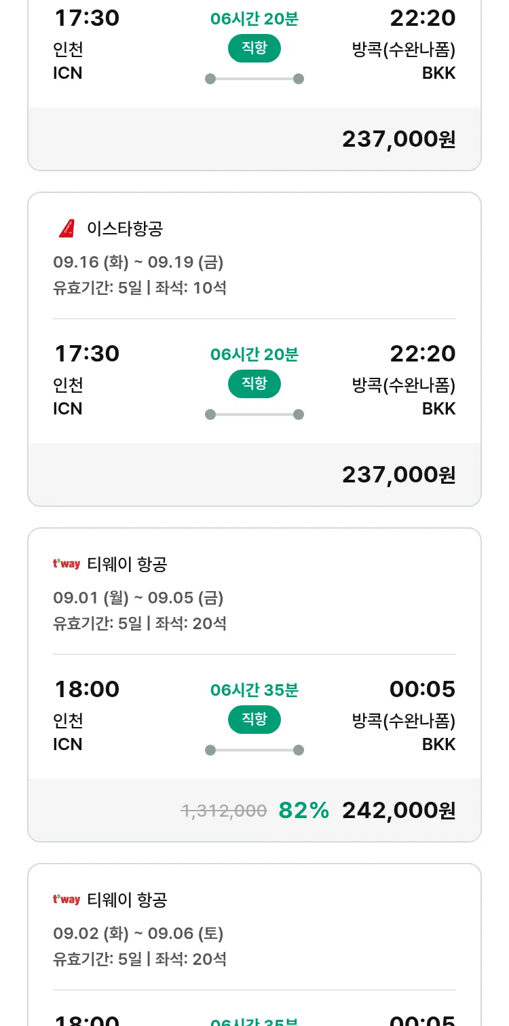Click the crossed-out 1,312,000 original price
The height and width of the screenshot is (1026, 509).
(223, 810)
